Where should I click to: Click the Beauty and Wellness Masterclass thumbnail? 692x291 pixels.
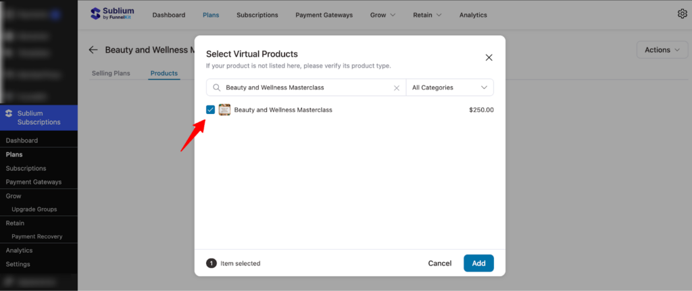224,109
